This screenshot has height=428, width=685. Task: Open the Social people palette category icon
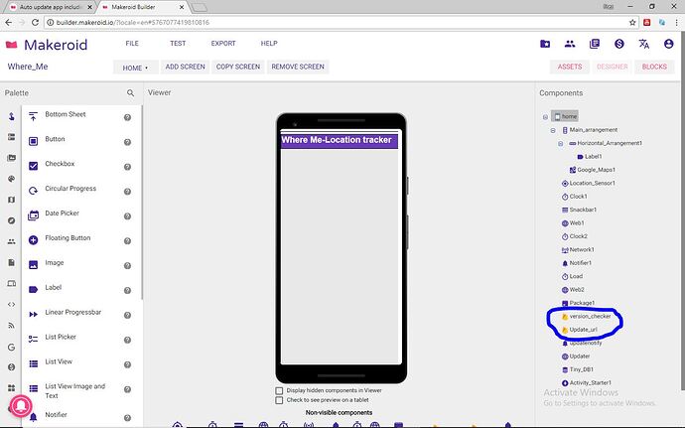click(x=11, y=241)
